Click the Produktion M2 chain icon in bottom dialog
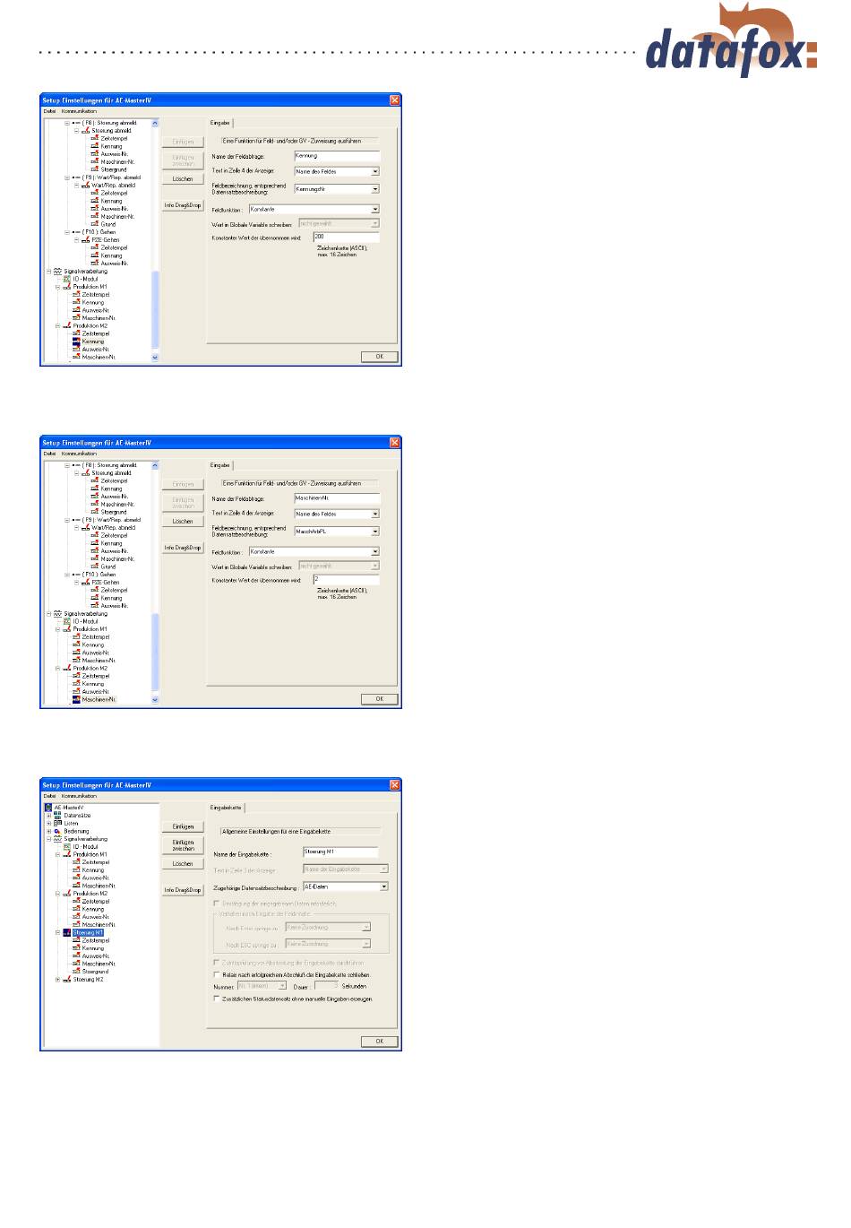Image resolution: width=851 pixels, height=1228 pixels. [x=67, y=894]
